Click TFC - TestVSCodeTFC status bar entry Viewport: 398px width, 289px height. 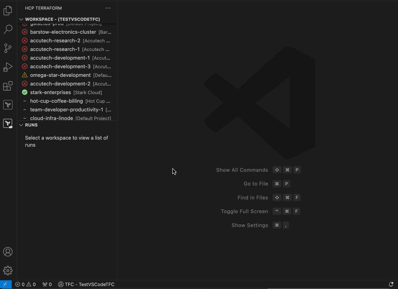point(86,284)
